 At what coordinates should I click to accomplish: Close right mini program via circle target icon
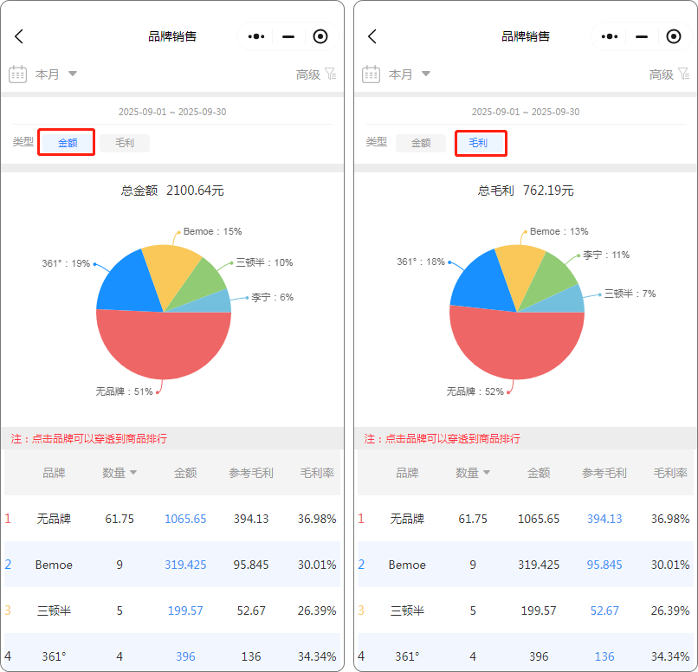(x=674, y=36)
